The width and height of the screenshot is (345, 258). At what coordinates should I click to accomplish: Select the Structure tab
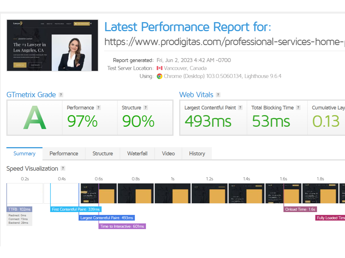[103, 153]
